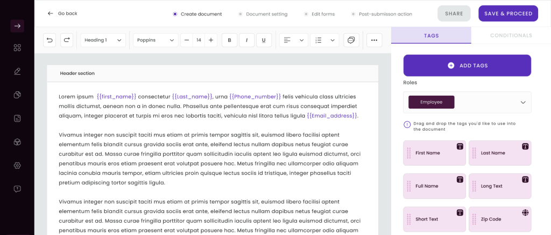Select the Long Text tag card
This screenshot has width=551, height=235.
coord(500,186)
